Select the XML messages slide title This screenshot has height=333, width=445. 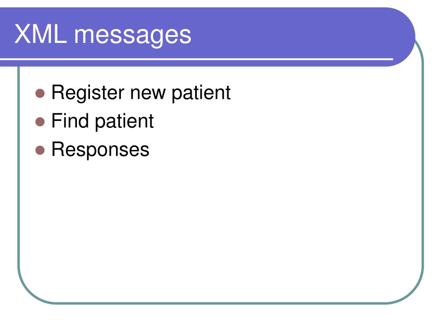[x=103, y=35]
